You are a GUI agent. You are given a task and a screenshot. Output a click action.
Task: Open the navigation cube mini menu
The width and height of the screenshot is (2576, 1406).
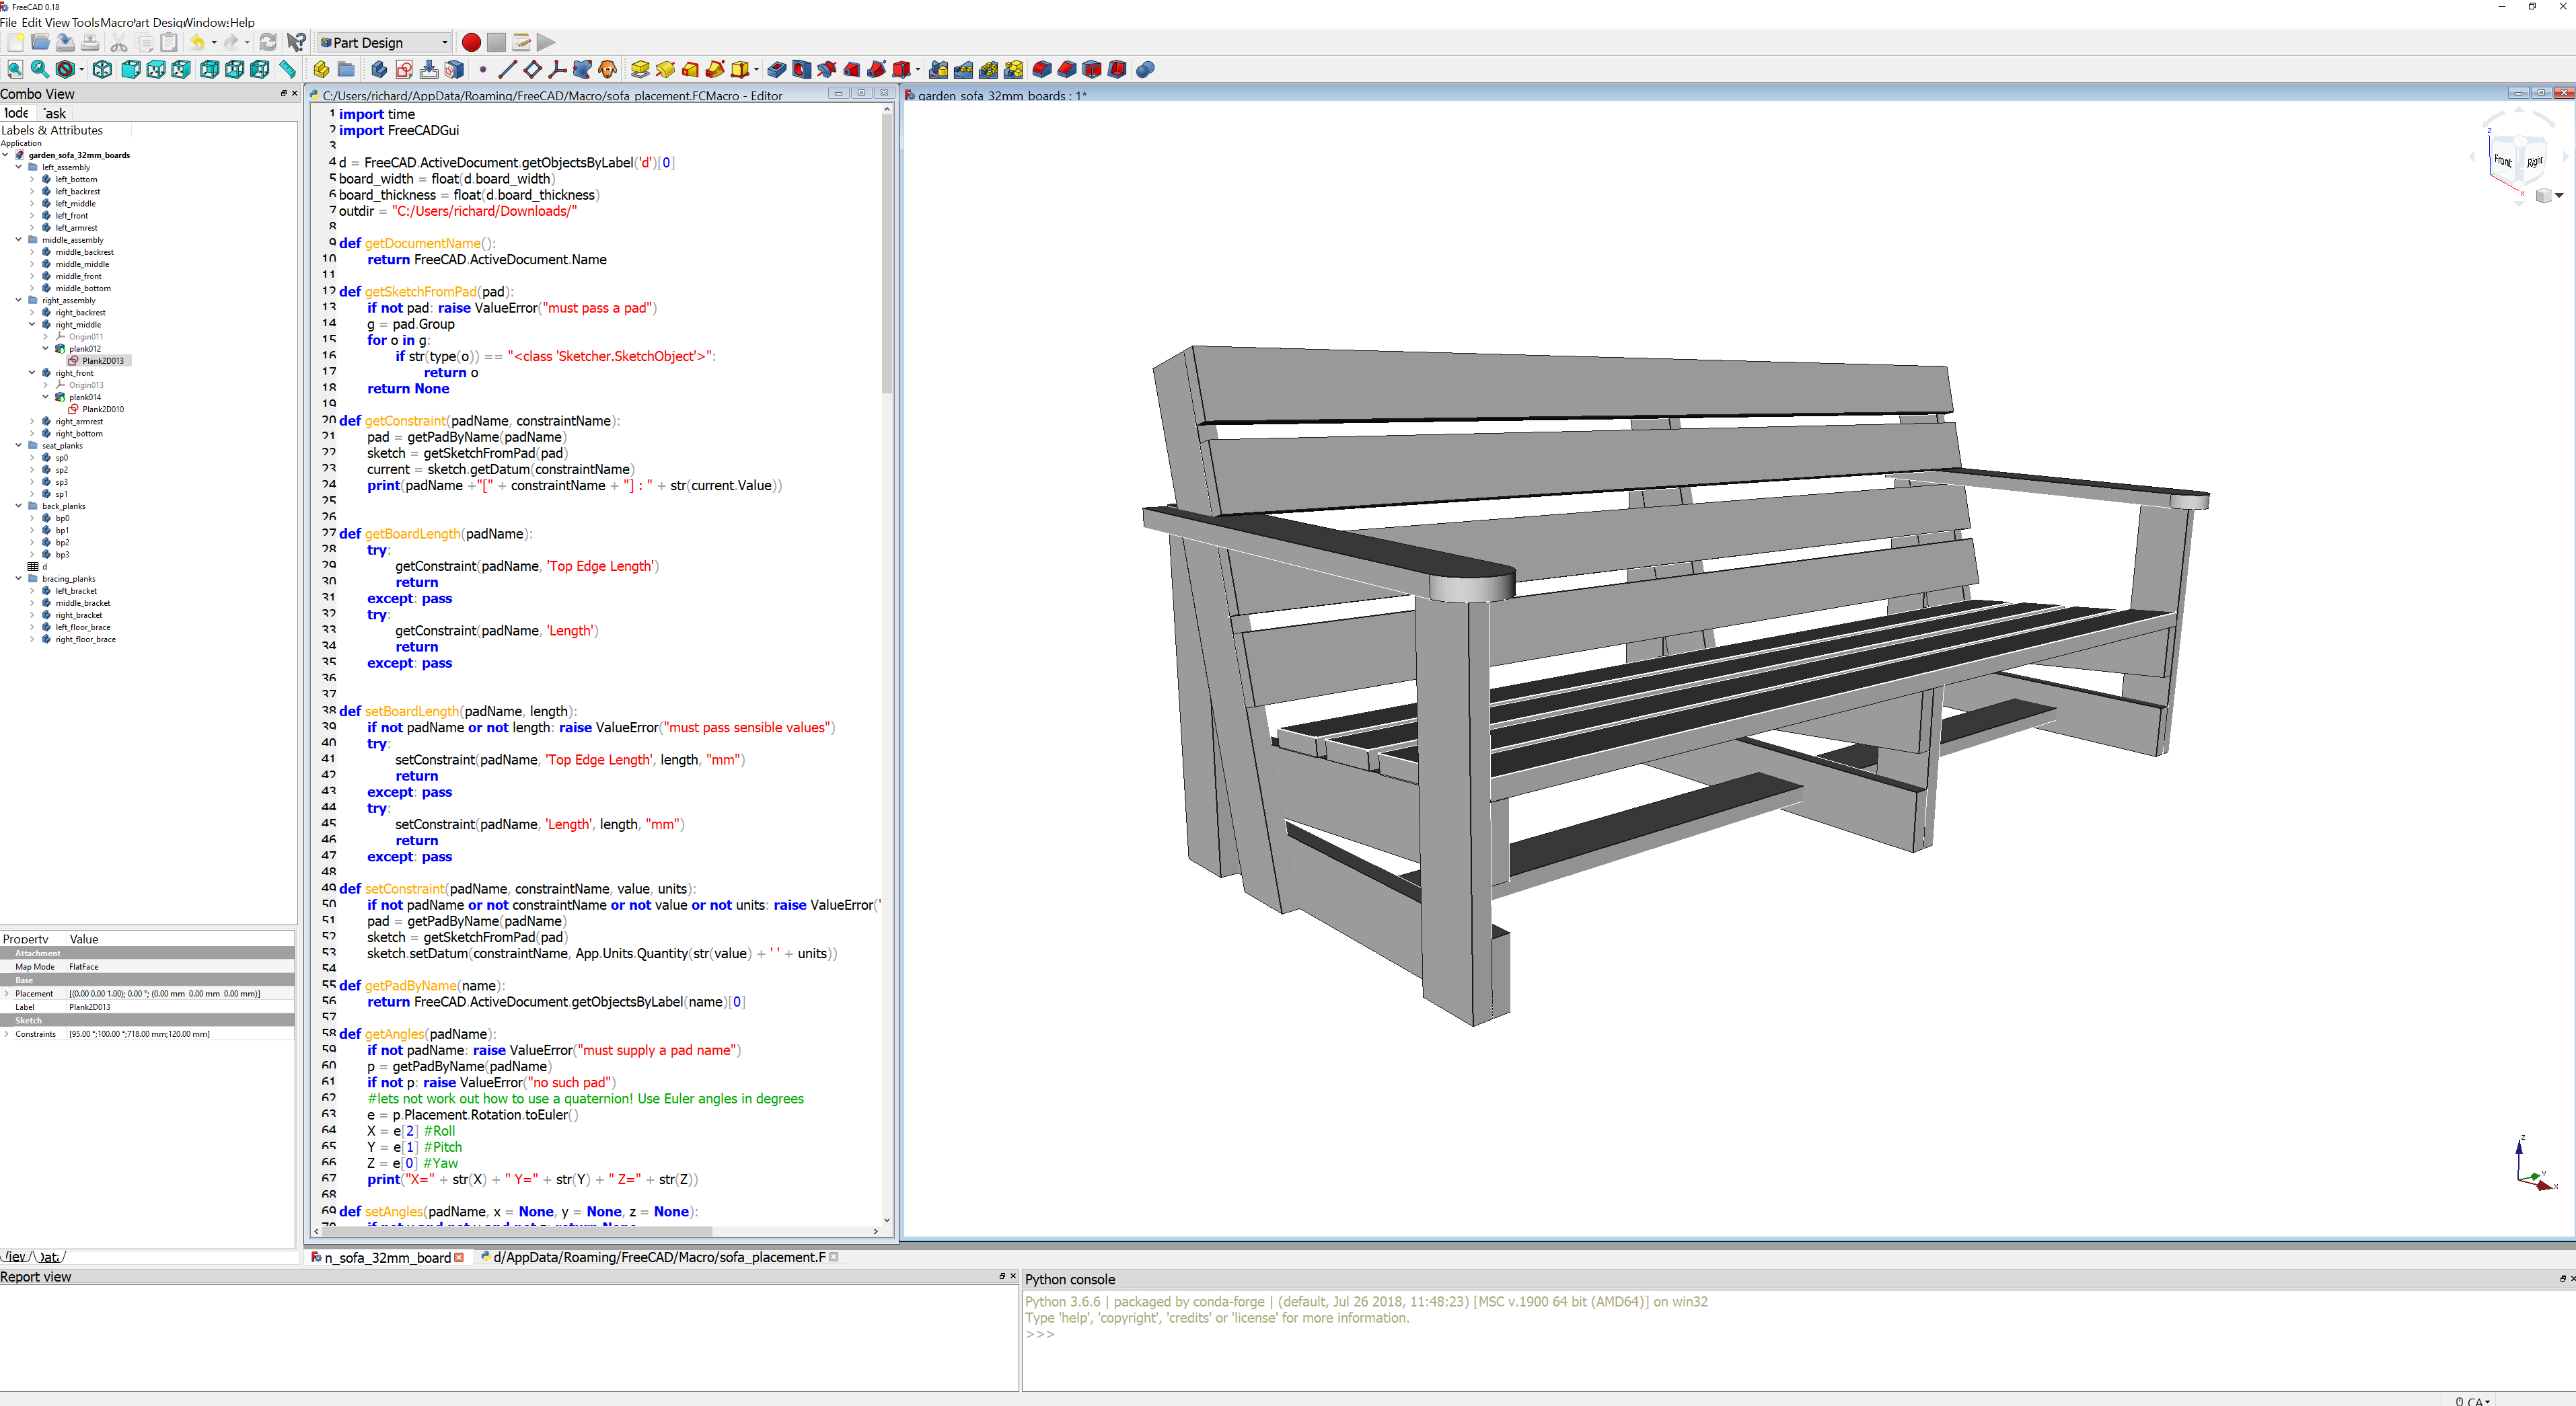2550,196
